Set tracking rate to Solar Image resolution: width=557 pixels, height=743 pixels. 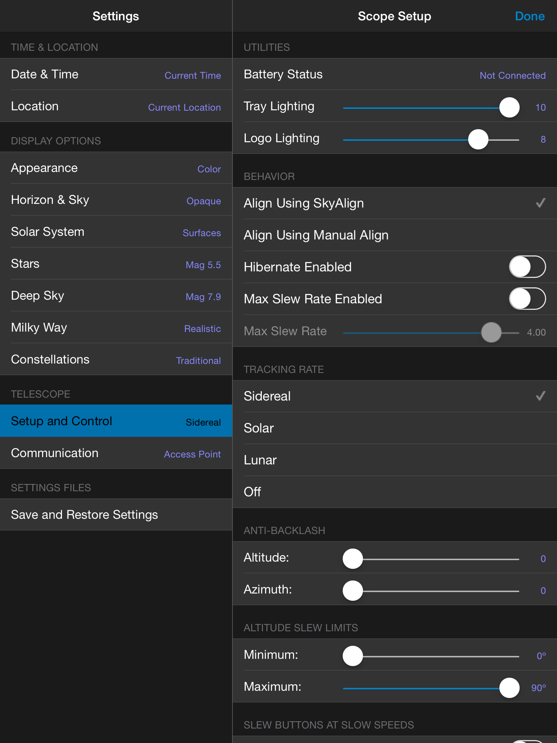(x=395, y=428)
